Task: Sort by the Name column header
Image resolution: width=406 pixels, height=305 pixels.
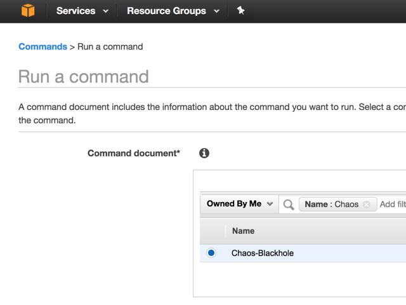Action: pyautogui.click(x=244, y=231)
